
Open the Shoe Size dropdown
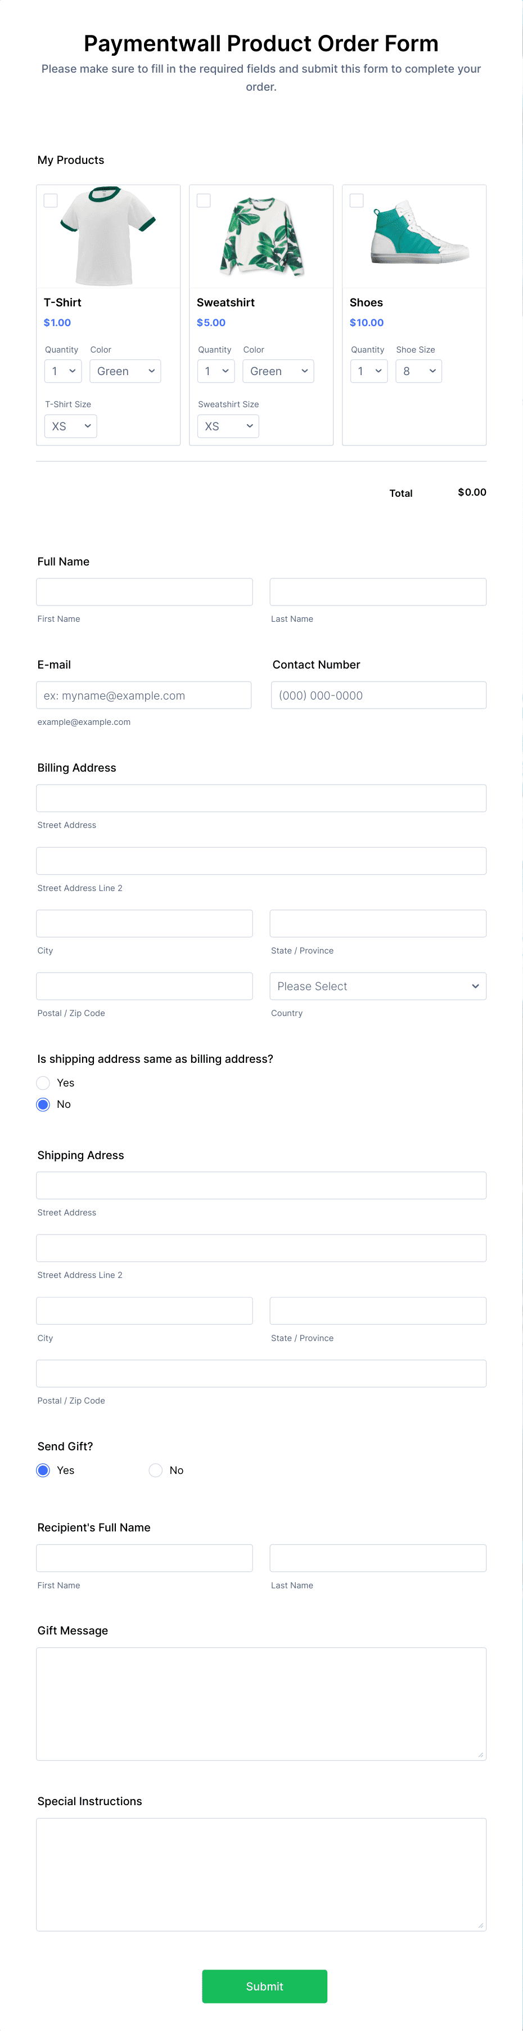tap(418, 371)
